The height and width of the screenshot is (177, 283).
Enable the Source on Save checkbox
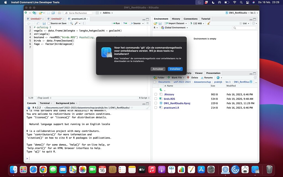pyautogui.click(x=48, y=23)
